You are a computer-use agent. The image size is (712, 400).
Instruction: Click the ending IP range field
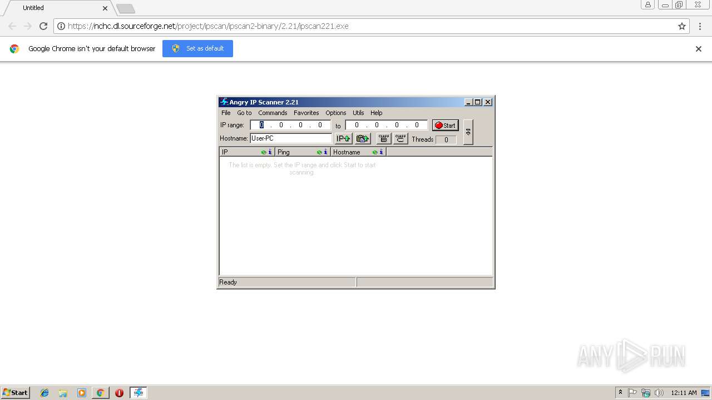point(387,125)
